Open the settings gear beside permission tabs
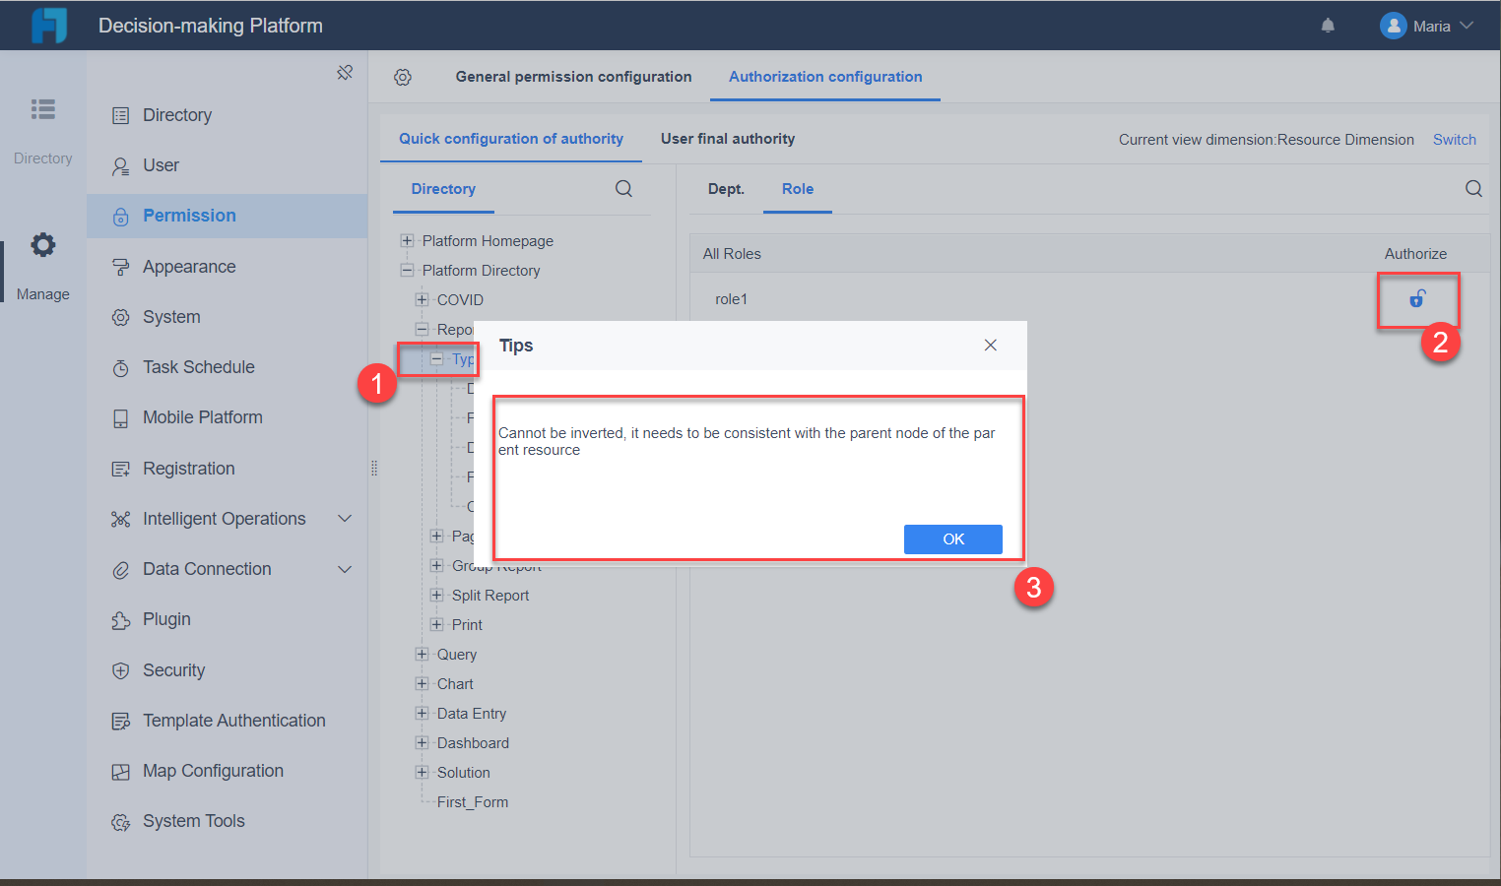1501x886 pixels. pyautogui.click(x=403, y=77)
